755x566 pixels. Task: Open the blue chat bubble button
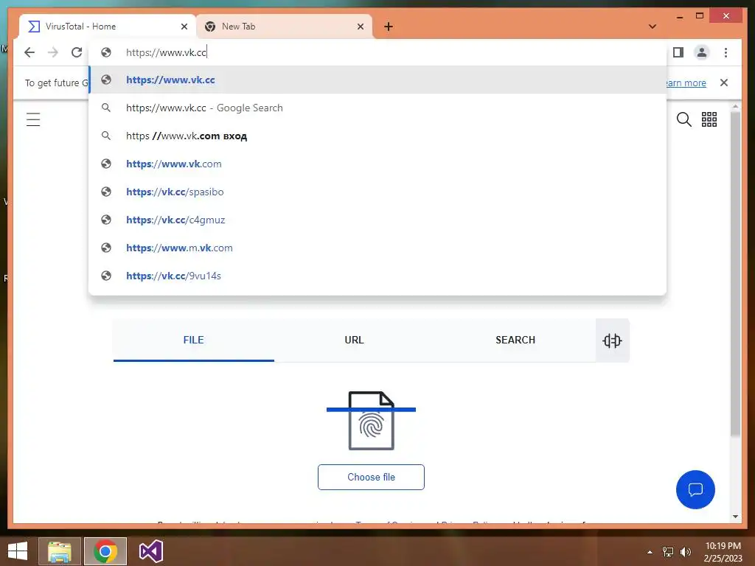[x=695, y=489]
